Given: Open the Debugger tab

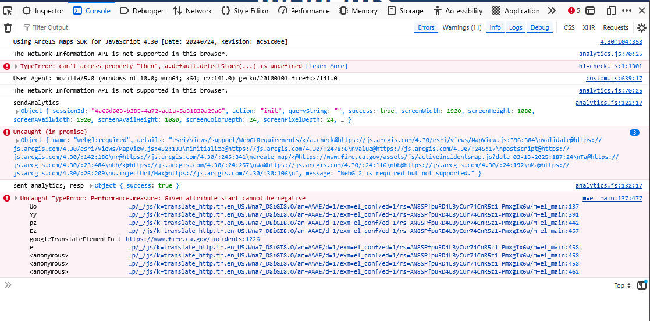Looking at the screenshot, I should pyautogui.click(x=141, y=10).
